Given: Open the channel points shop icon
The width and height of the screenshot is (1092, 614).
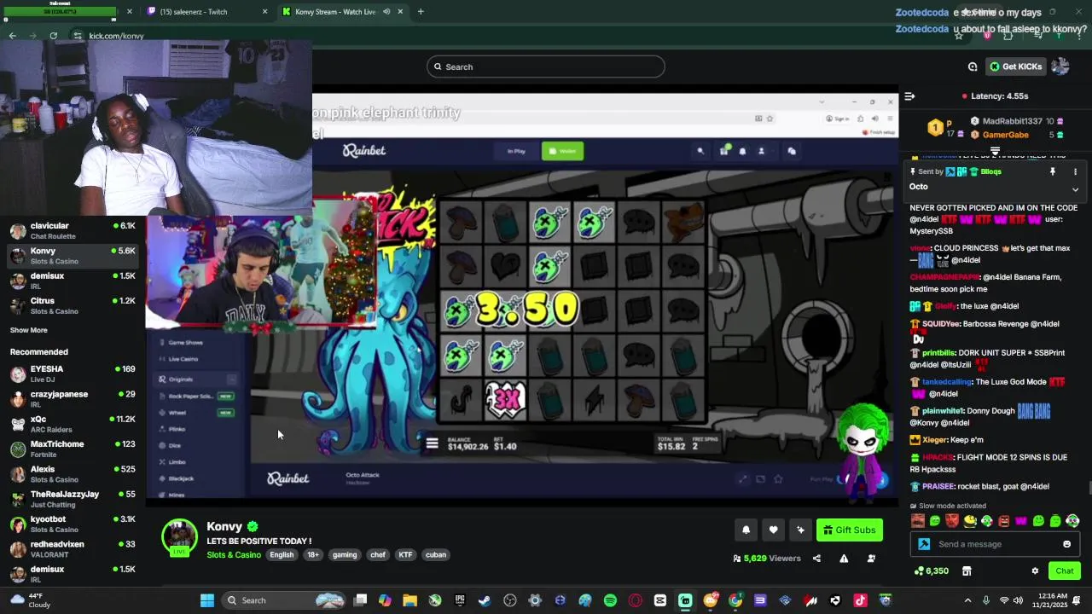Looking at the screenshot, I should [x=967, y=571].
